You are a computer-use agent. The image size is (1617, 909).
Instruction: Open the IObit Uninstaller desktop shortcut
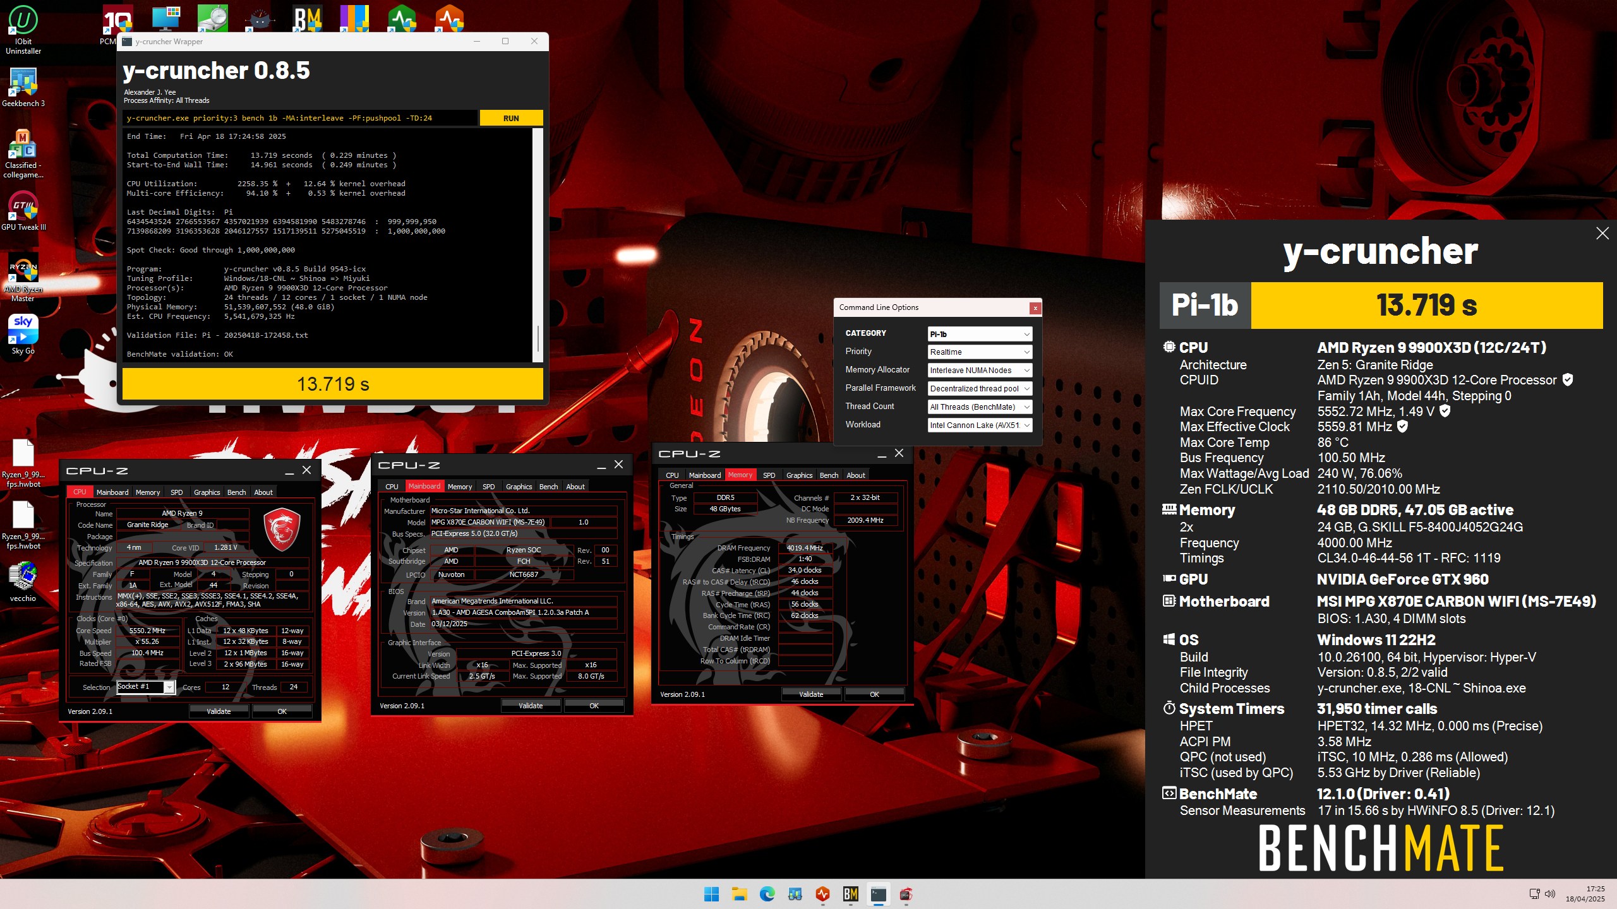(23, 30)
